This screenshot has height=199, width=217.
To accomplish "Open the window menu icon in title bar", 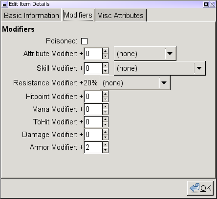I will [x=4, y=4].
